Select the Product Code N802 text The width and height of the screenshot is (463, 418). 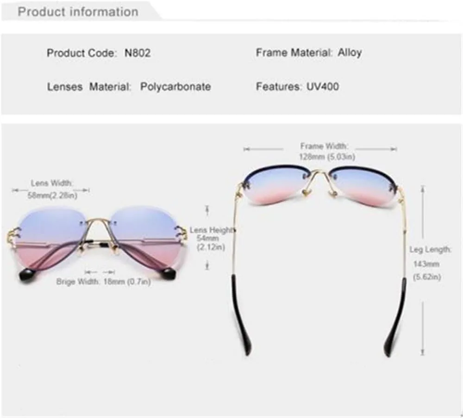coord(99,53)
